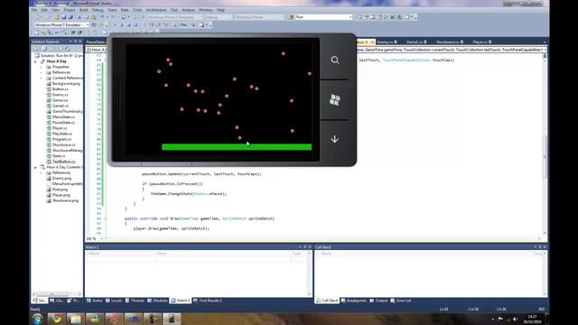Click Save All icon in the toolbar
Viewport: 578px width, 325px height.
point(70,17)
